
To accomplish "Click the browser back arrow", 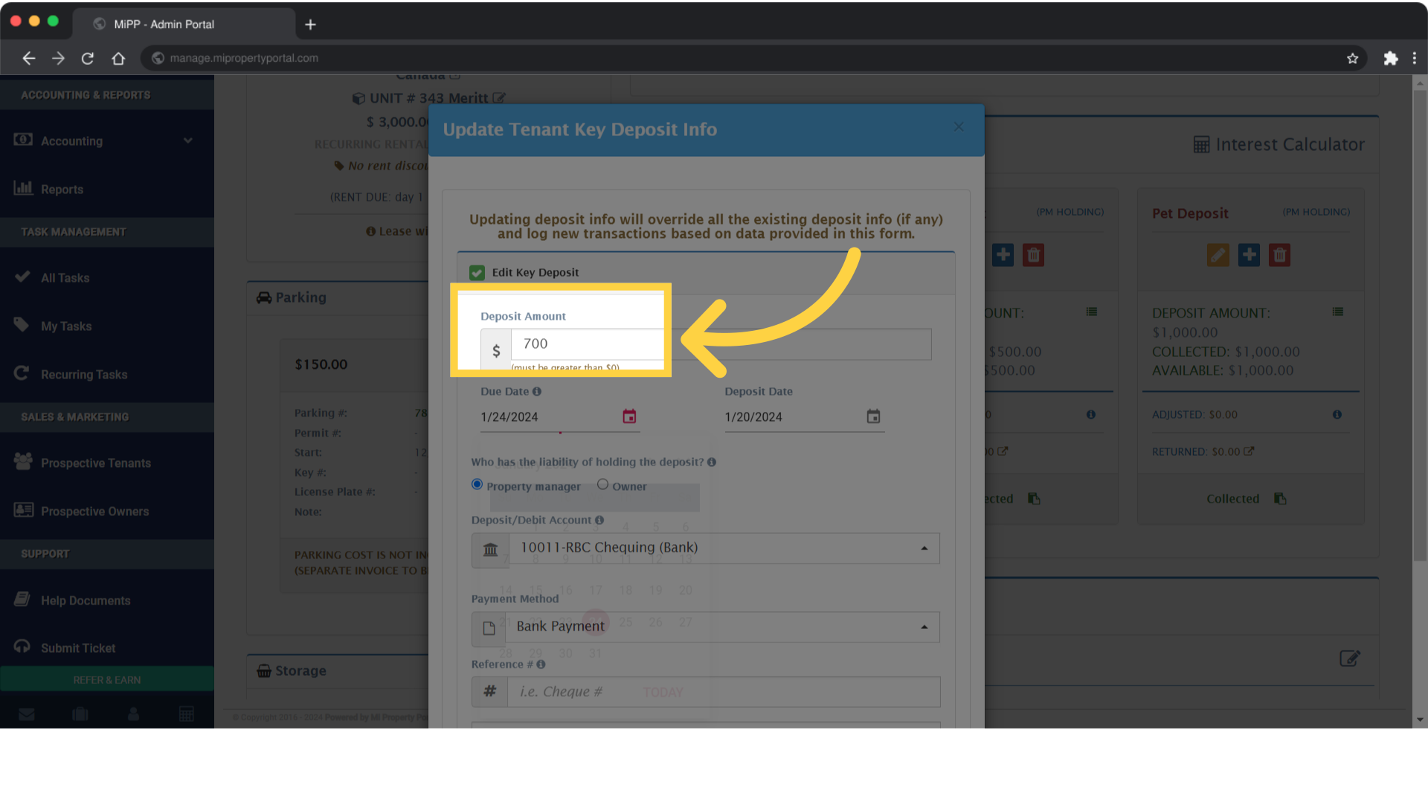I will click(28, 58).
